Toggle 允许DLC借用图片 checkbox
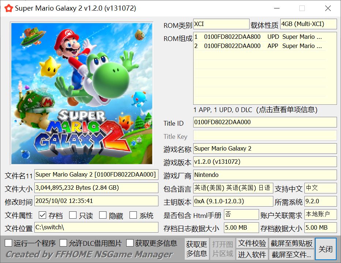The image size is (341, 263). [63, 243]
